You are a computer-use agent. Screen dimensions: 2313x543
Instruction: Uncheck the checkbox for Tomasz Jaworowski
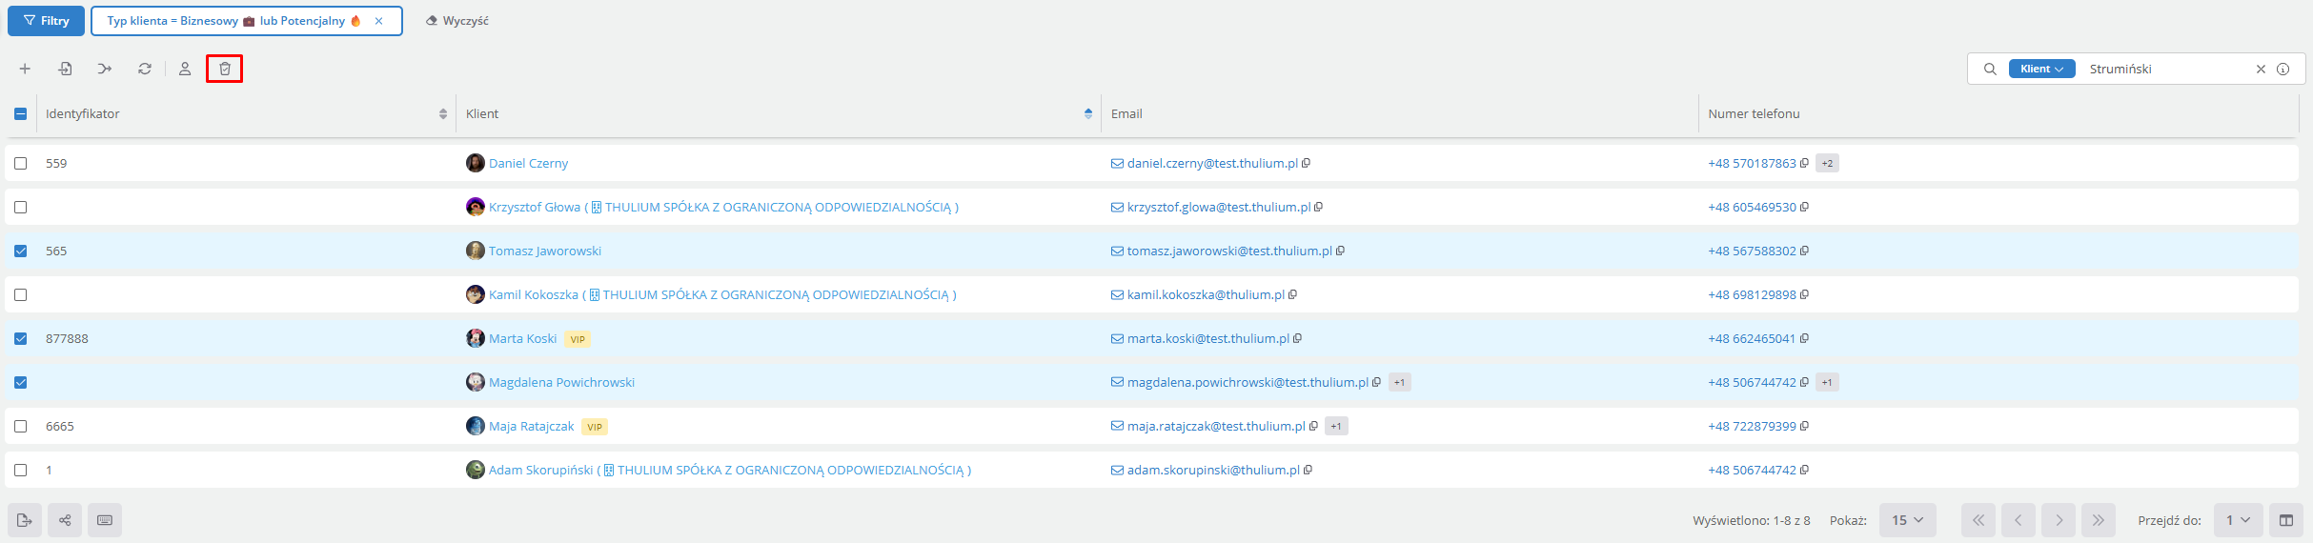(20, 251)
